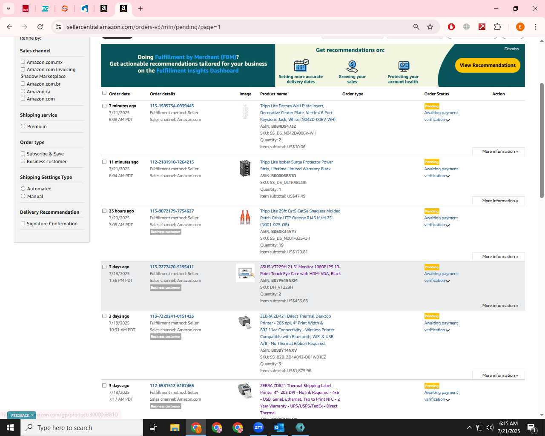Open the Chrome profile avatar E

520,27
